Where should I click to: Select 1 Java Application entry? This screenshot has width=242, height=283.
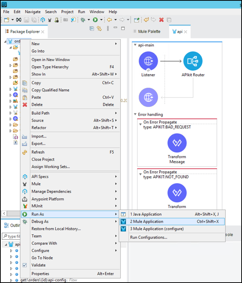click(x=172, y=214)
